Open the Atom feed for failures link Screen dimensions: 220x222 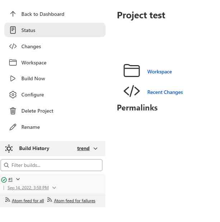point(75,201)
